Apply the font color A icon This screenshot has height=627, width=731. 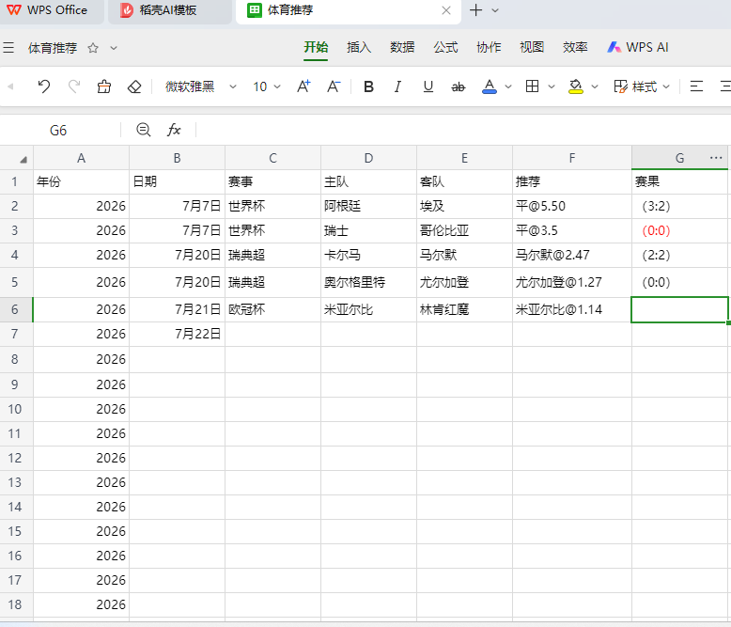[489, 86]
